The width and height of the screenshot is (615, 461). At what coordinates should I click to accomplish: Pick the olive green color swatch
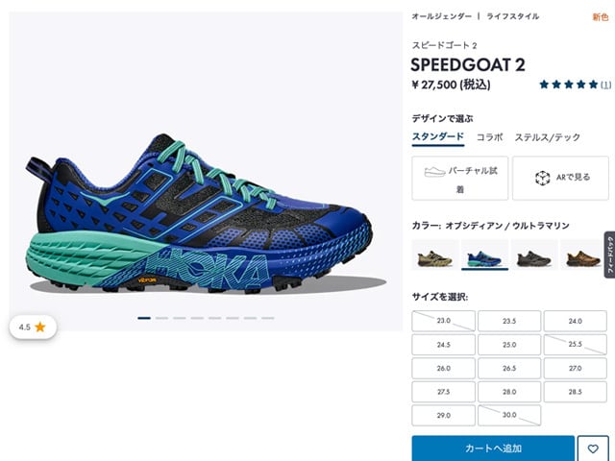435,255
